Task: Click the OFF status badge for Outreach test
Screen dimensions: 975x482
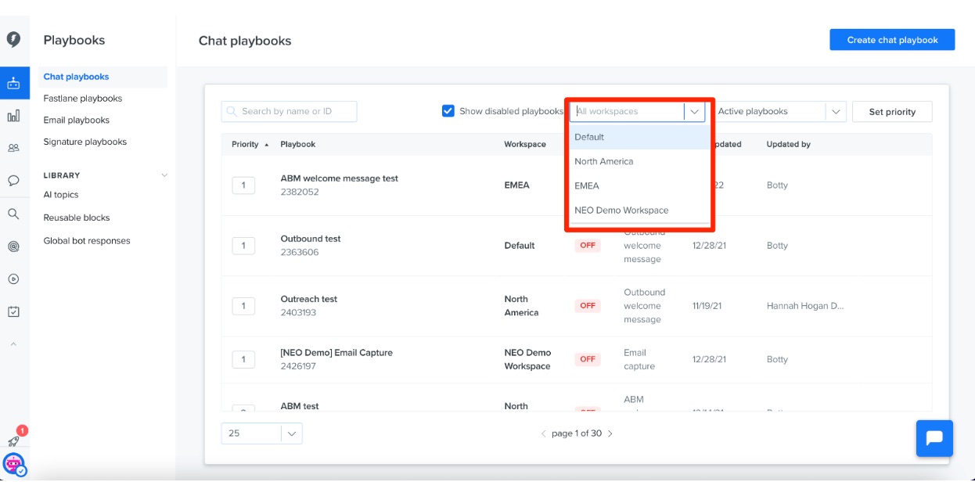Action: [x=588, y=306]
